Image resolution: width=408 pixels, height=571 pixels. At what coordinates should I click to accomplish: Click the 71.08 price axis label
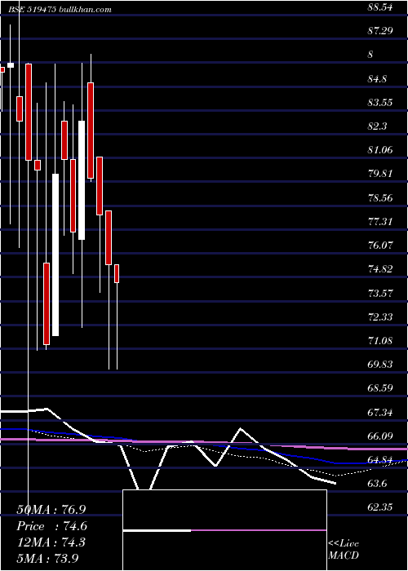(380, 340)
